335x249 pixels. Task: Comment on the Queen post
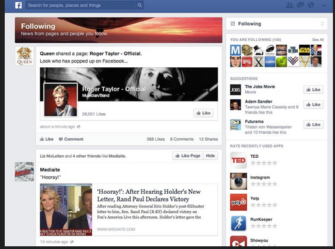(71, 139)
